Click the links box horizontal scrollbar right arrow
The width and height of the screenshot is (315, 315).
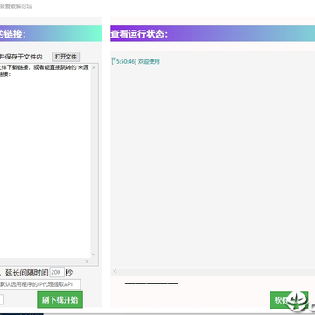(87, 262)
